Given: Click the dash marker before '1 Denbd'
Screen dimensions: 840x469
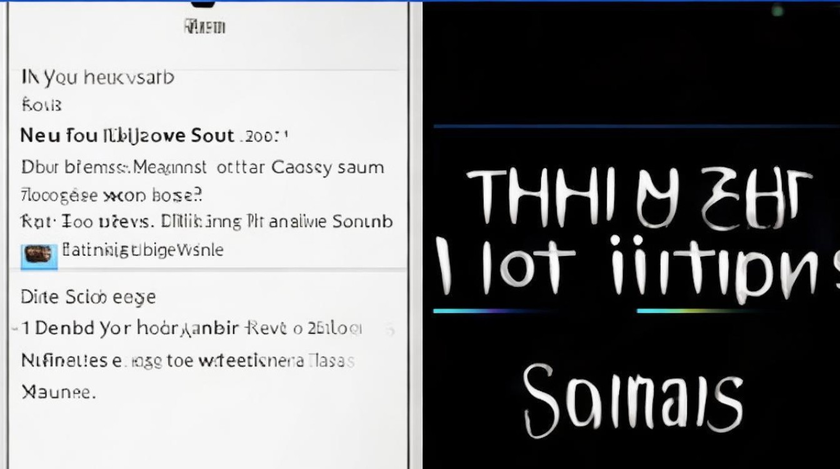Looking at the screenshot, I should (14, 328).
